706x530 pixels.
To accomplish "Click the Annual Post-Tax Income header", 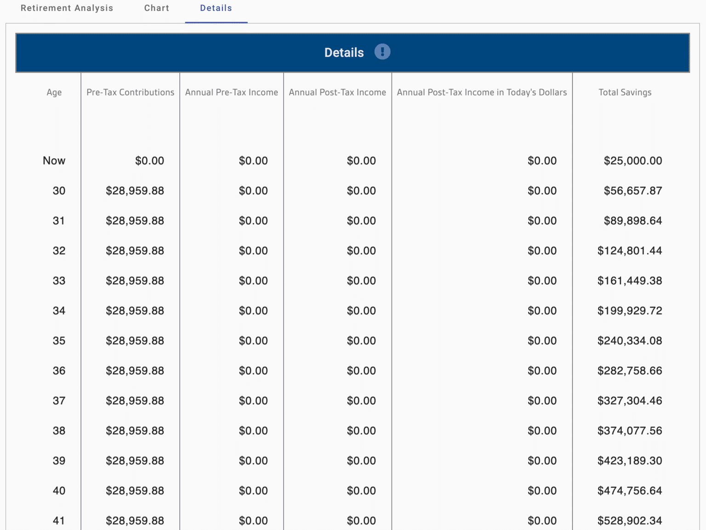I will pos(337,92).
